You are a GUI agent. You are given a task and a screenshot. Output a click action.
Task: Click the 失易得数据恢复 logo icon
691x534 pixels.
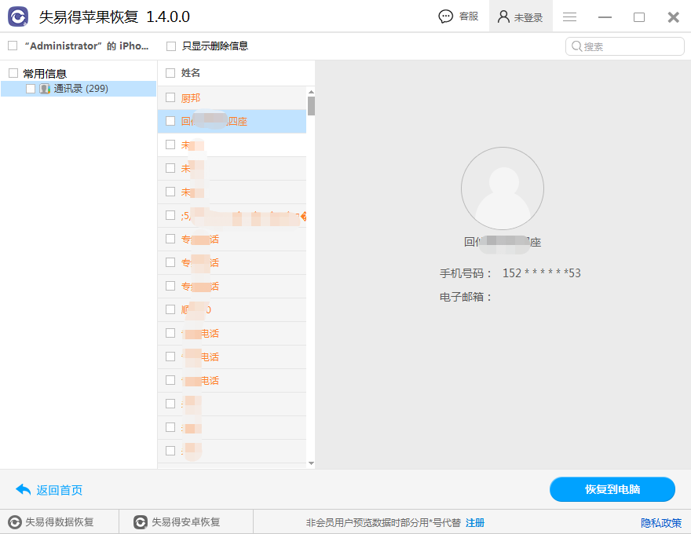[15, 522]
